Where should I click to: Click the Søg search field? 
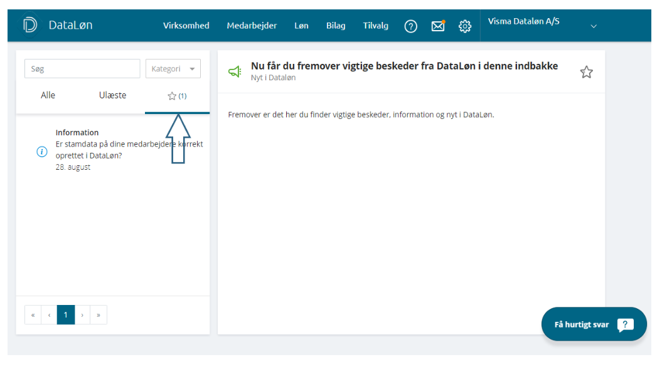pos(82,69)
